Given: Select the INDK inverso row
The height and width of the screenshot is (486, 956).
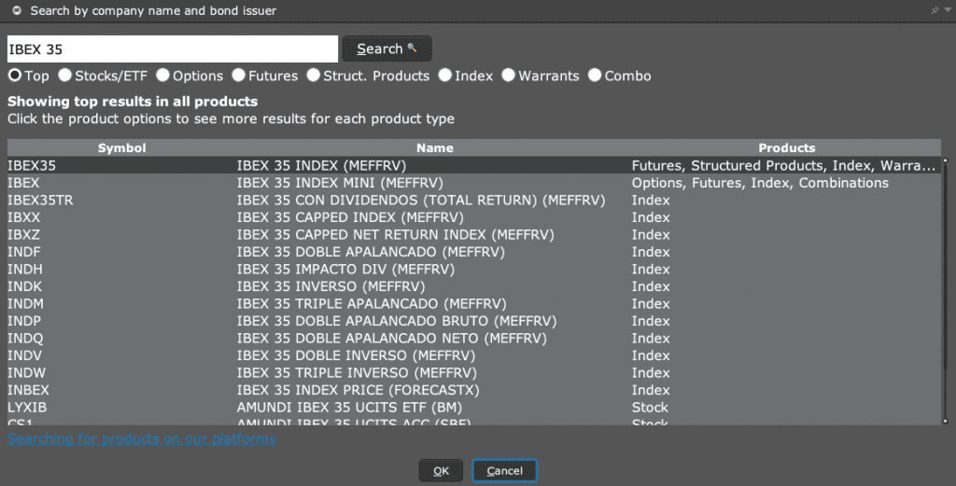Looking at the screenshot, I should click(474, 286).
